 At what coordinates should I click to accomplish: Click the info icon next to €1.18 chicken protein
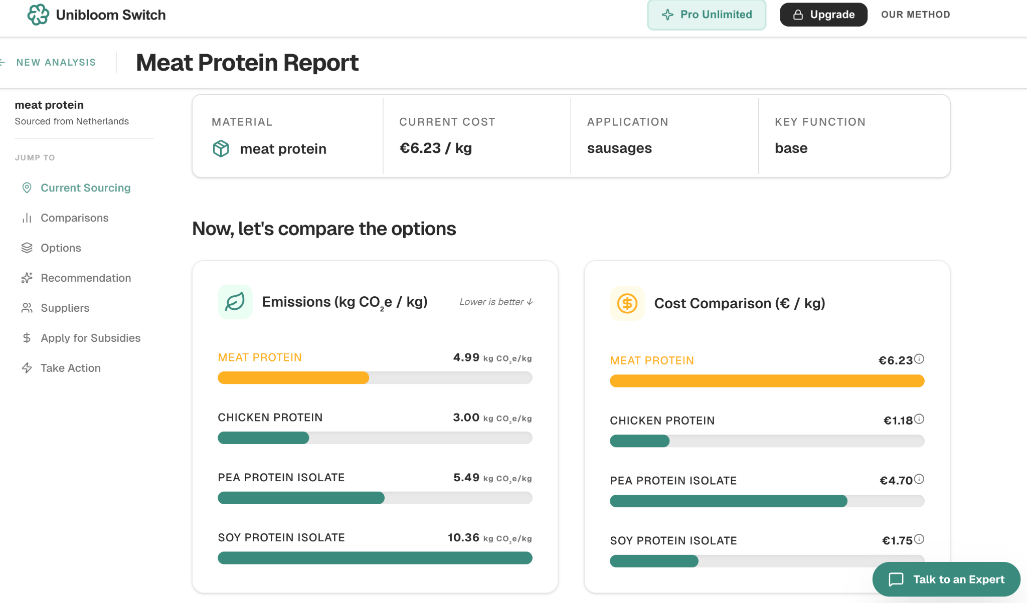click(919, 419)
